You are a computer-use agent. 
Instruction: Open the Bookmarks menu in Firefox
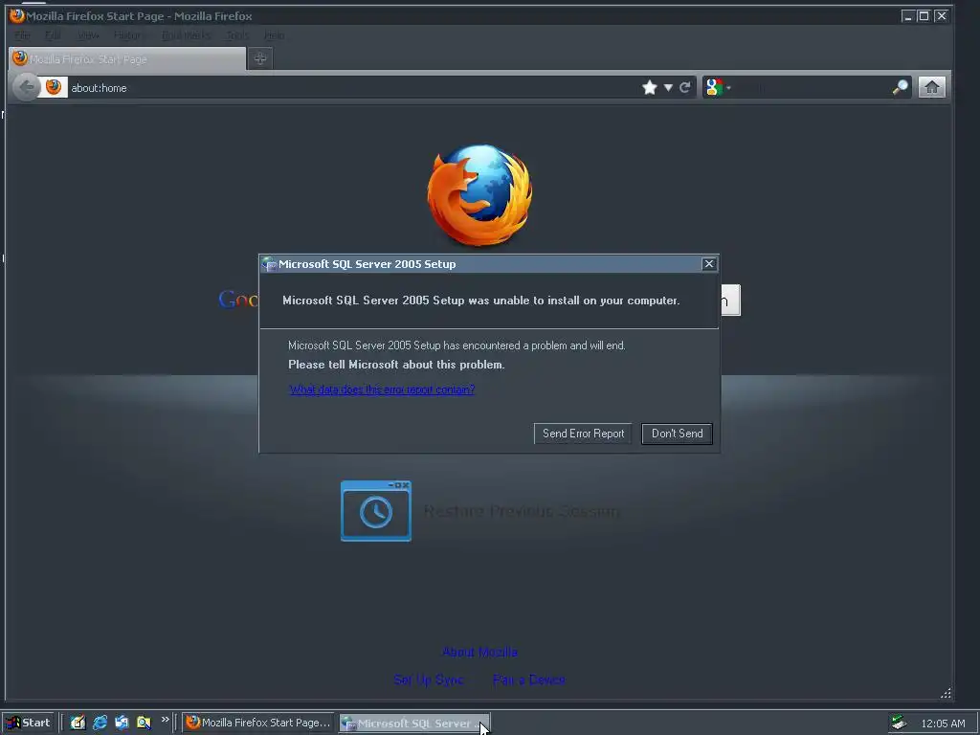pyautogui.click(x=186, y=35)
